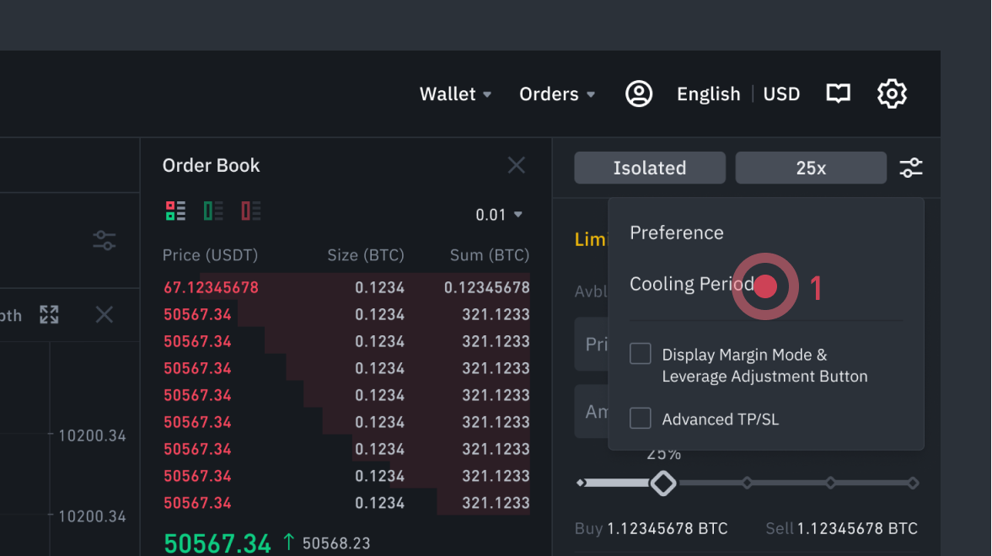Screen dimensions: 992x556
Task: Open trading preferences sliders icon
Action: tap(911, 168)
